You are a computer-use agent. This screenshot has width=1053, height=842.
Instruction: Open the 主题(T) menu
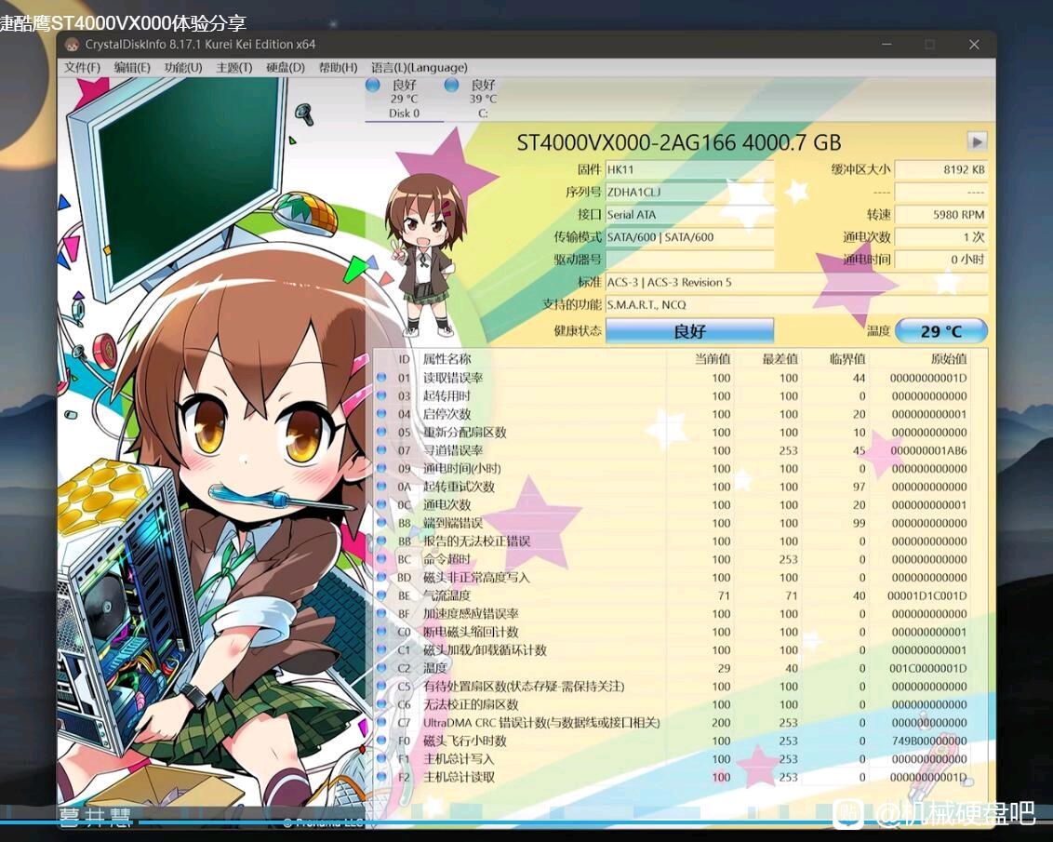click(233, 68)
